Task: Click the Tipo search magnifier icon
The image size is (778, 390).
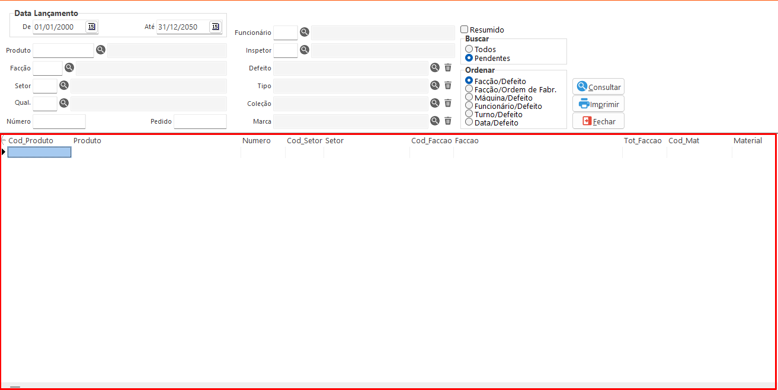Action: click(435, 86)
